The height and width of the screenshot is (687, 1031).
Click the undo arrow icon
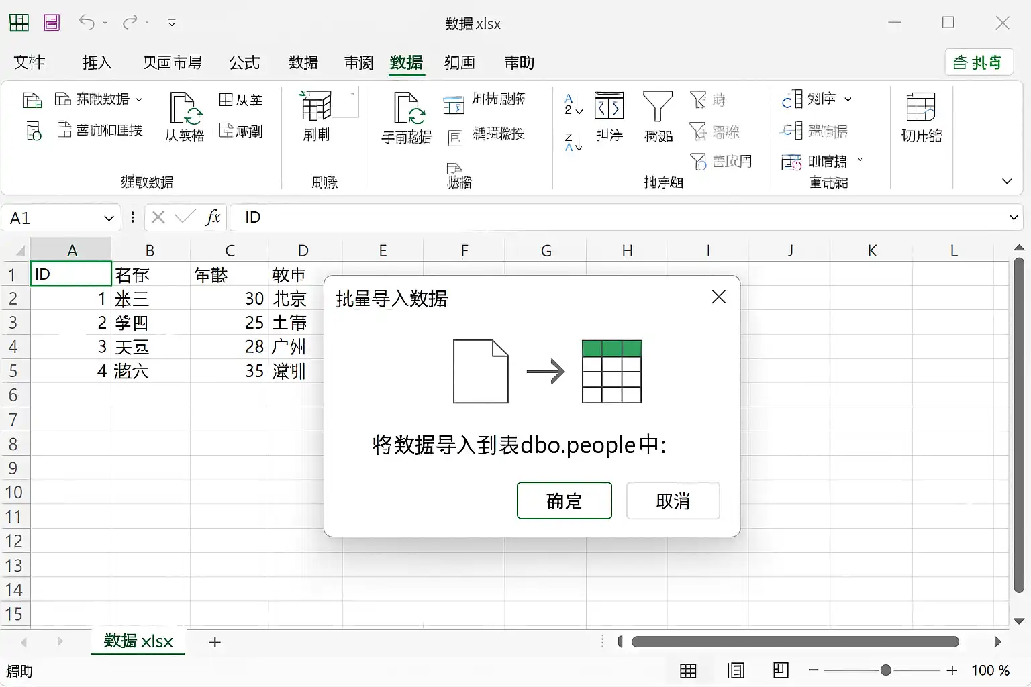tap(87, 23)
